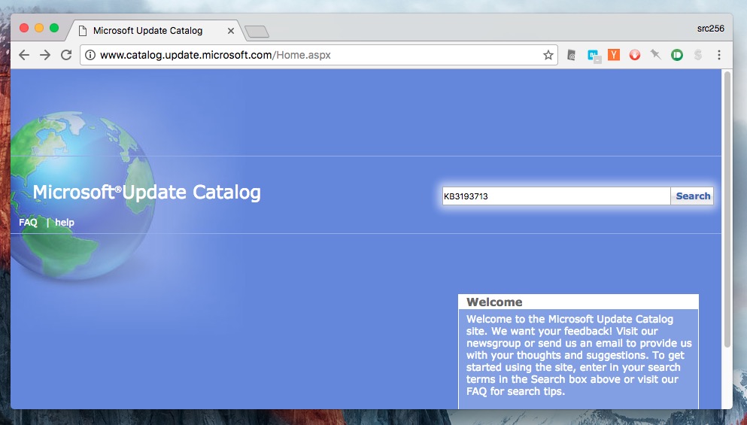Click the page vertical scrollbar
Image resolution: width=747 pixels, height=425 pixels.
tap(727, 210)
